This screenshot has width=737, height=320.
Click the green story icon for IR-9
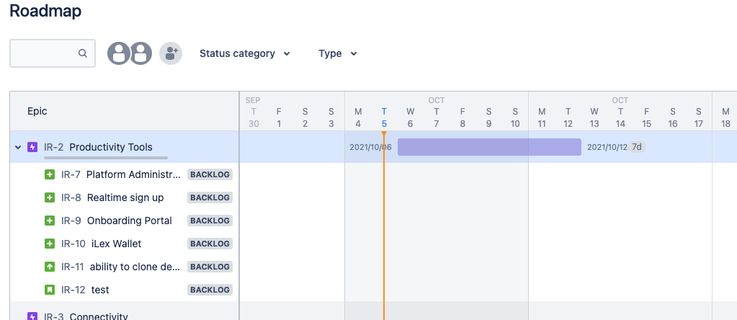(50, 221)
